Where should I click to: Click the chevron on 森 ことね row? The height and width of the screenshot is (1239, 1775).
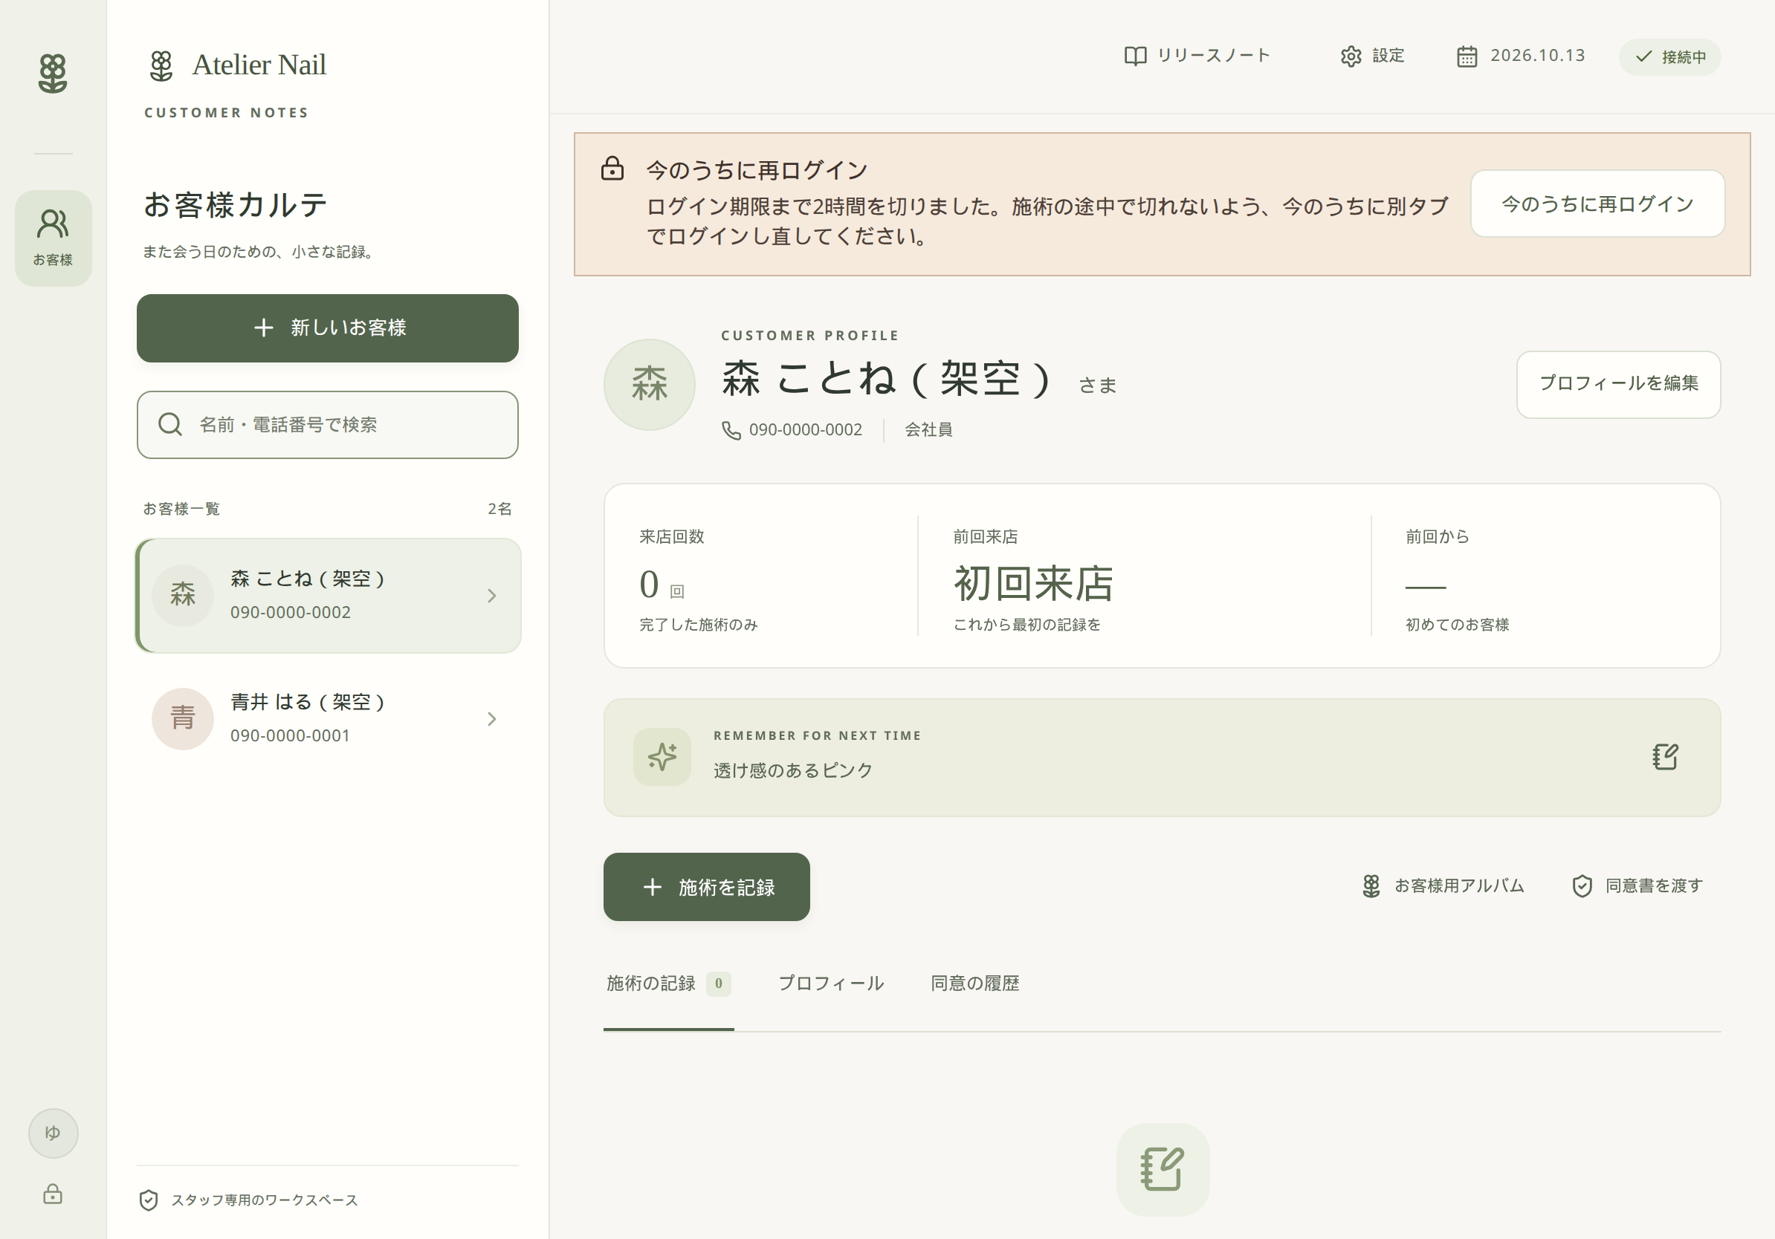[491, 596]
